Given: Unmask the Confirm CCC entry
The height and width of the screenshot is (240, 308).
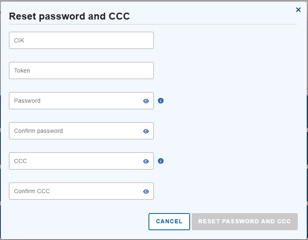Looking at the screenshot, I should tap(146, 192).
